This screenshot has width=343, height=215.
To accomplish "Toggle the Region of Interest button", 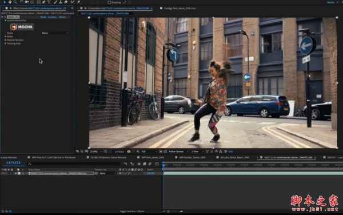I will pos(161,152).
